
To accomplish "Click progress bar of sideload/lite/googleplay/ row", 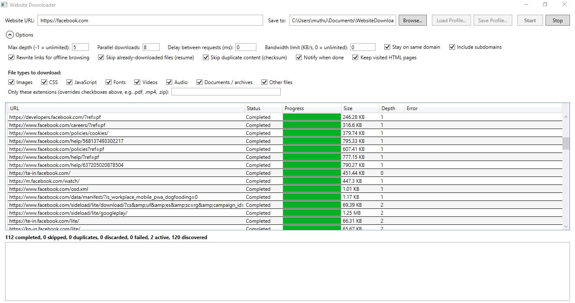I will 312,213.
